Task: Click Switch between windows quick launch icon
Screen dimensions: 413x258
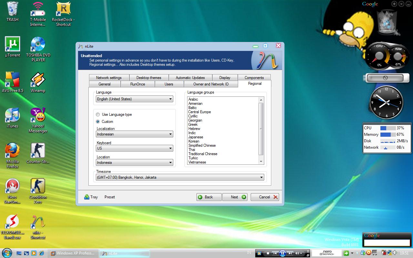Action: pos(26,253)
